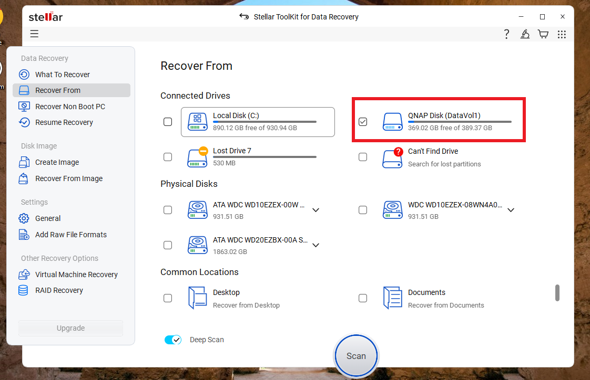
Task: Click the Scan button
Action: pyautogui.click(x=356, y=355)
